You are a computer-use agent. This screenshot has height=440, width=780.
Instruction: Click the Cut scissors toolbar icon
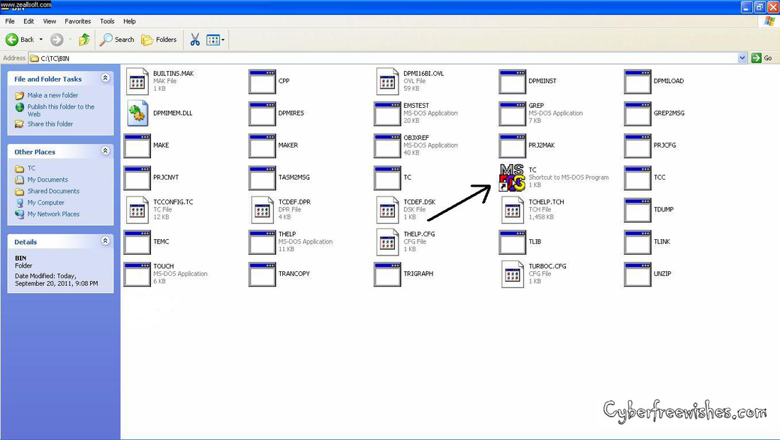click(x=194, y=39)
